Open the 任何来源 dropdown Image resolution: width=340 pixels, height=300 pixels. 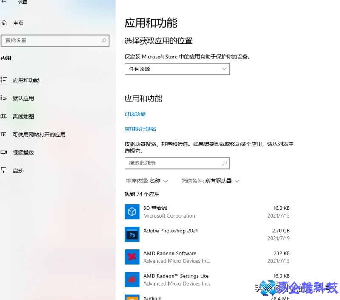177,69
